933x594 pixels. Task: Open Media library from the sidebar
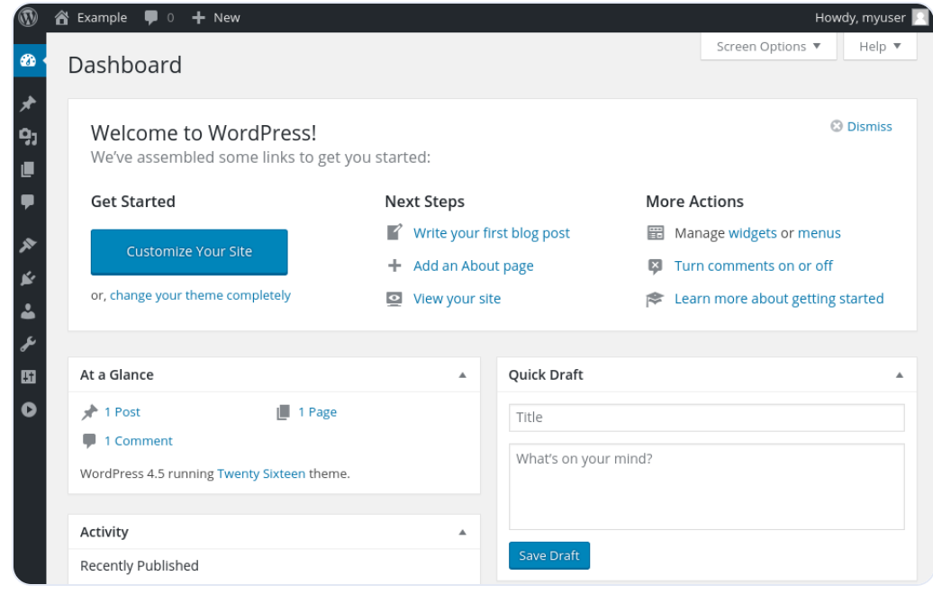tap(28, 137)
